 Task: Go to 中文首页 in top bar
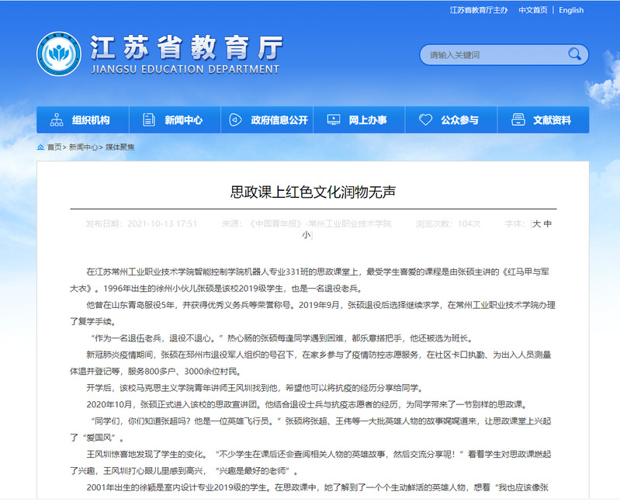pos(532,10)
